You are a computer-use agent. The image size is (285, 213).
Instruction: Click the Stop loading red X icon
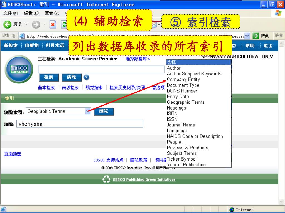click(53, 24)
